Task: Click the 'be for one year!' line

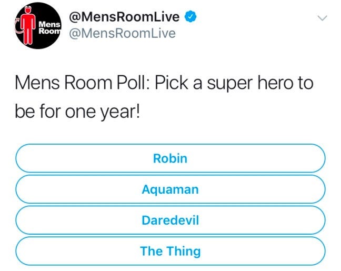Action: click(77, 112)
